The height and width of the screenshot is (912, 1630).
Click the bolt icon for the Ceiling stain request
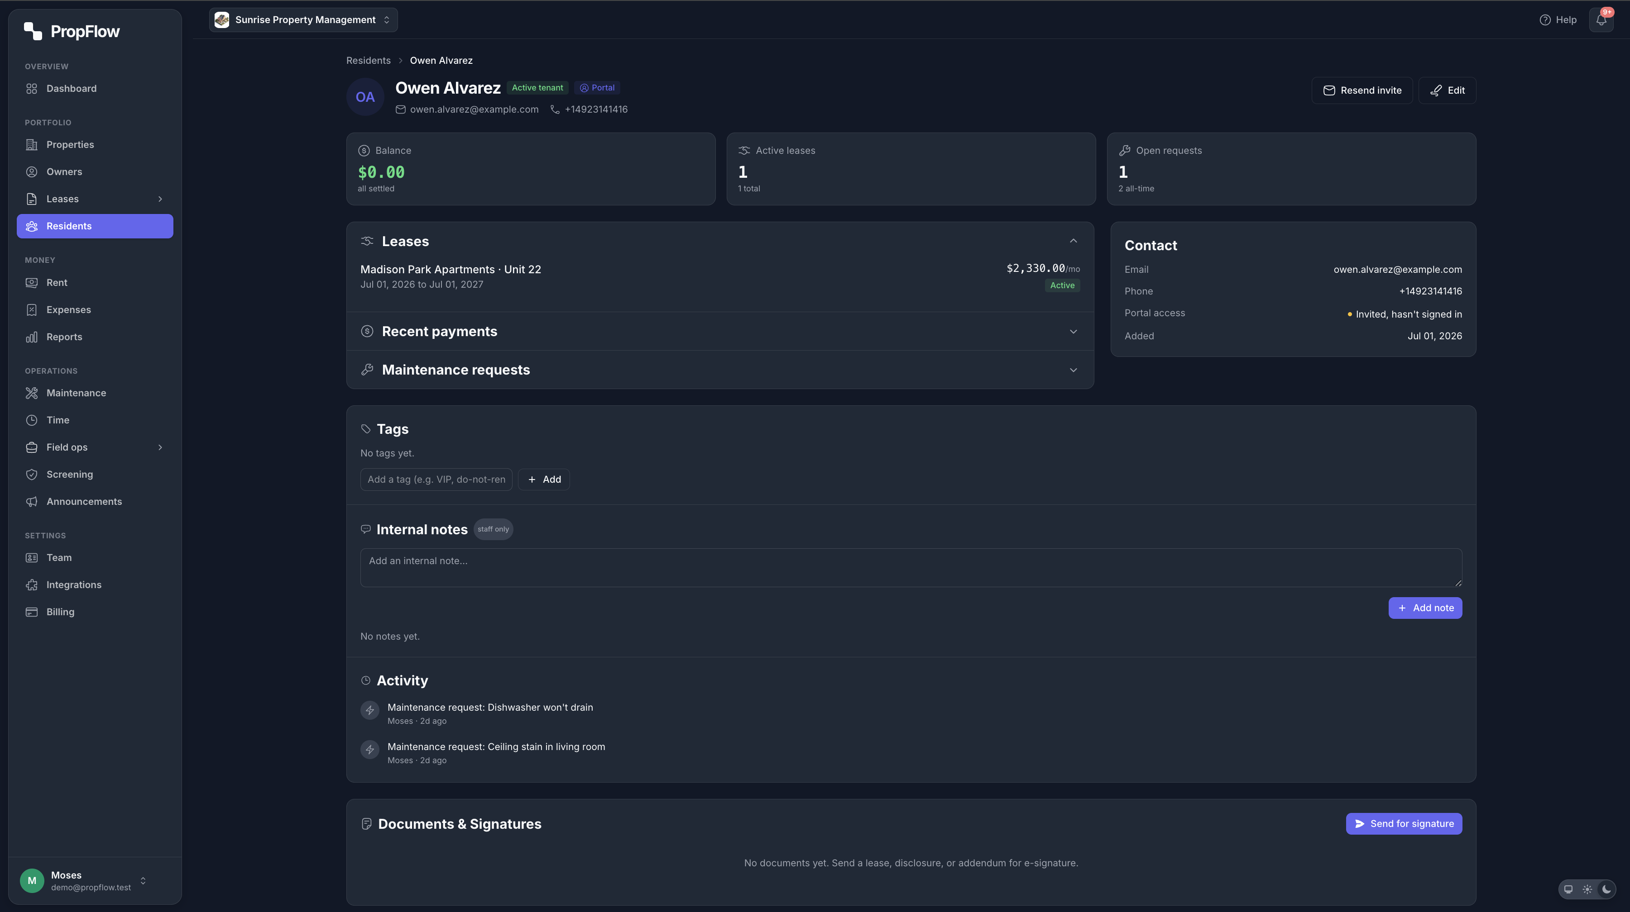369,750
